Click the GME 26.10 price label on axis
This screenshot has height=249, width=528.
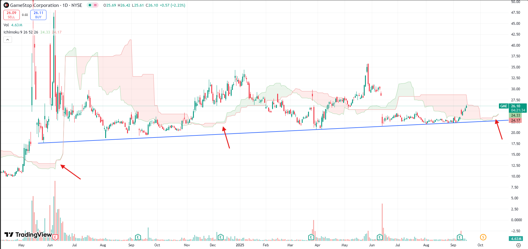[513, 106]
